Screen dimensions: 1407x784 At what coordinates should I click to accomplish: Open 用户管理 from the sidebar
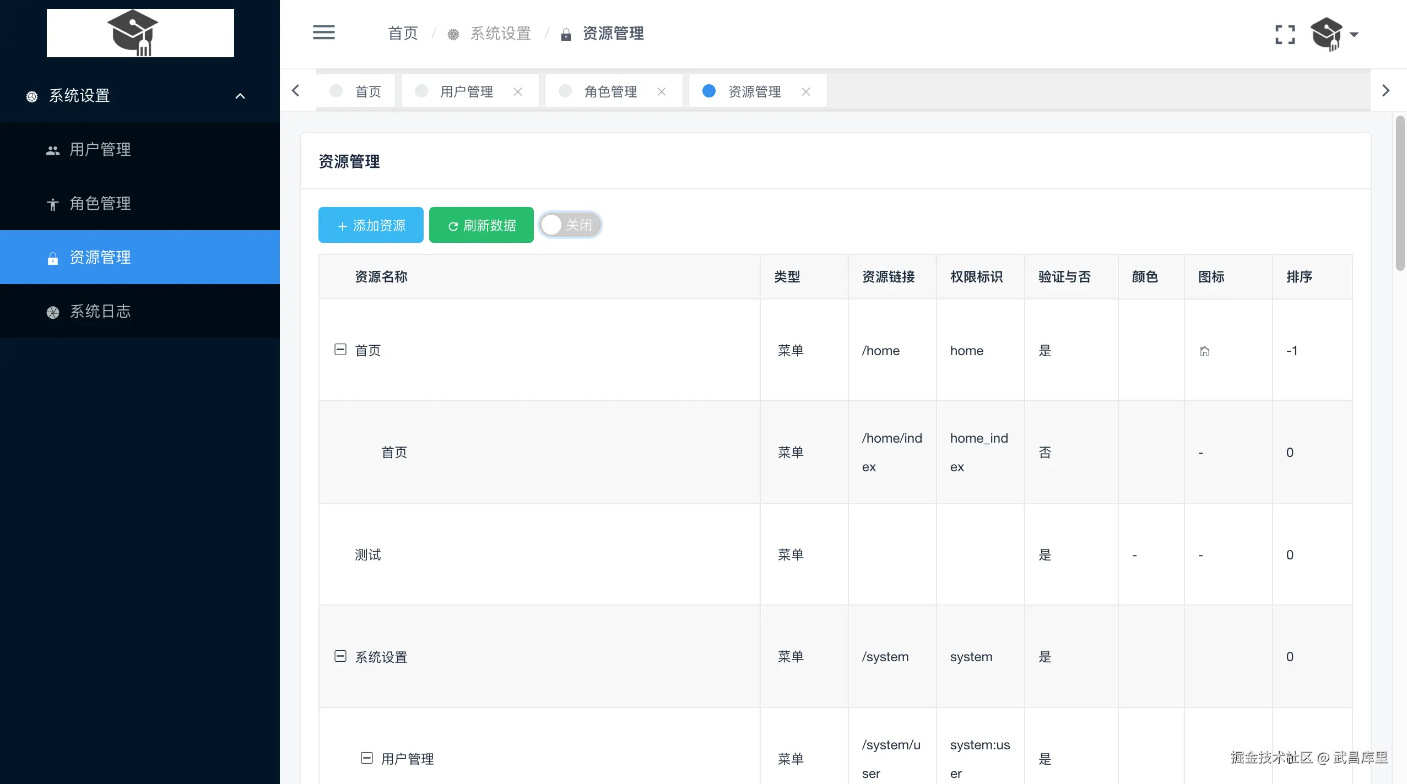[100, 149]
